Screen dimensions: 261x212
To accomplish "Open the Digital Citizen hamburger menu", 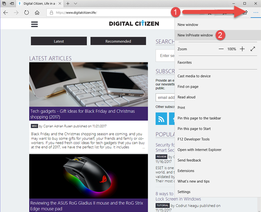I will (35, 24).
